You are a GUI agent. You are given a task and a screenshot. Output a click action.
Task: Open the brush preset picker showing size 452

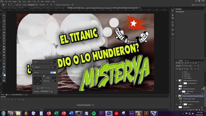tap(9, 5)
